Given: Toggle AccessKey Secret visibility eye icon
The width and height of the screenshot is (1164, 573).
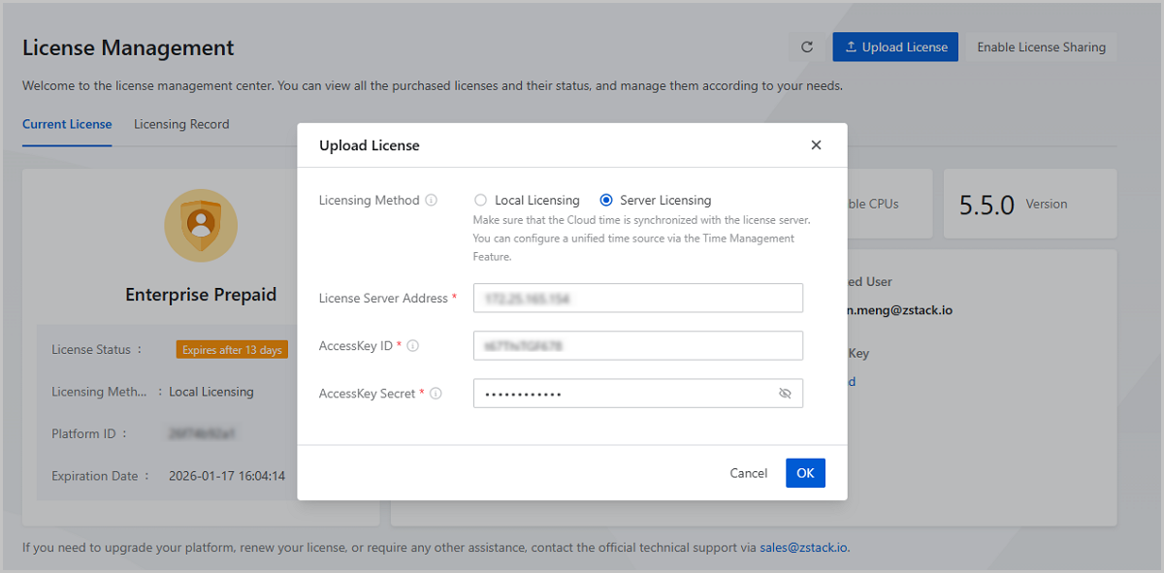Looking at the screenshot, I should pyautogui.click(x=785, y=394).
